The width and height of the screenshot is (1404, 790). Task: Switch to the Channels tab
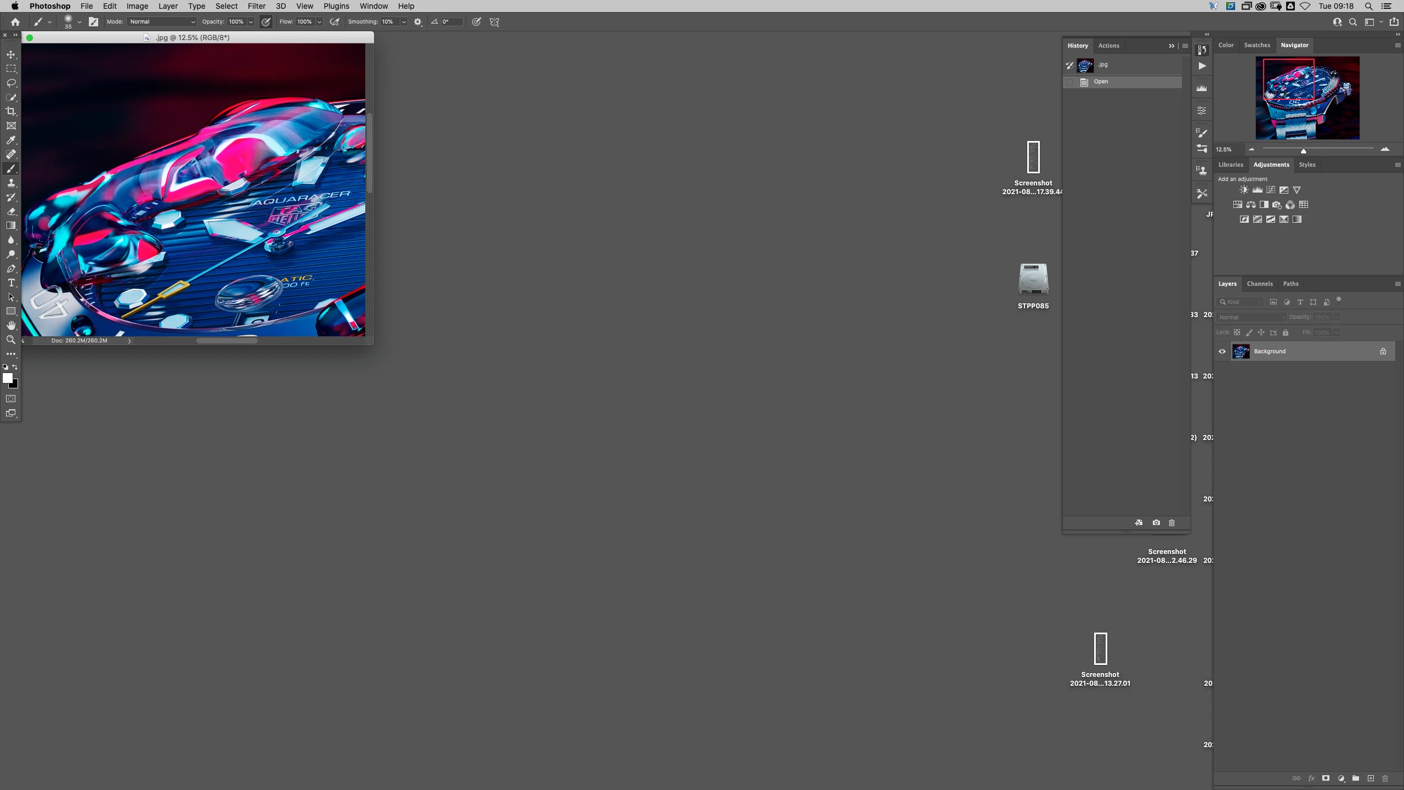pyautogui.click(x=1259, y=284)
